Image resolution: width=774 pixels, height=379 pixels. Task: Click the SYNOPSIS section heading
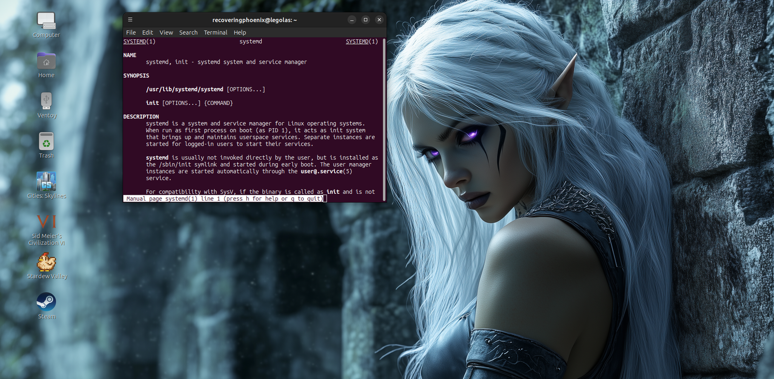[x=137, y=76]
